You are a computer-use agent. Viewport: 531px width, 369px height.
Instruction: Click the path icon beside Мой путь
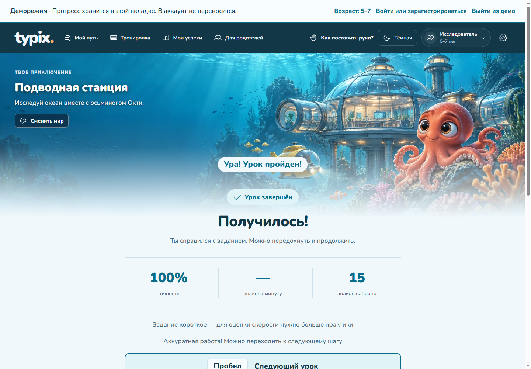67,38
